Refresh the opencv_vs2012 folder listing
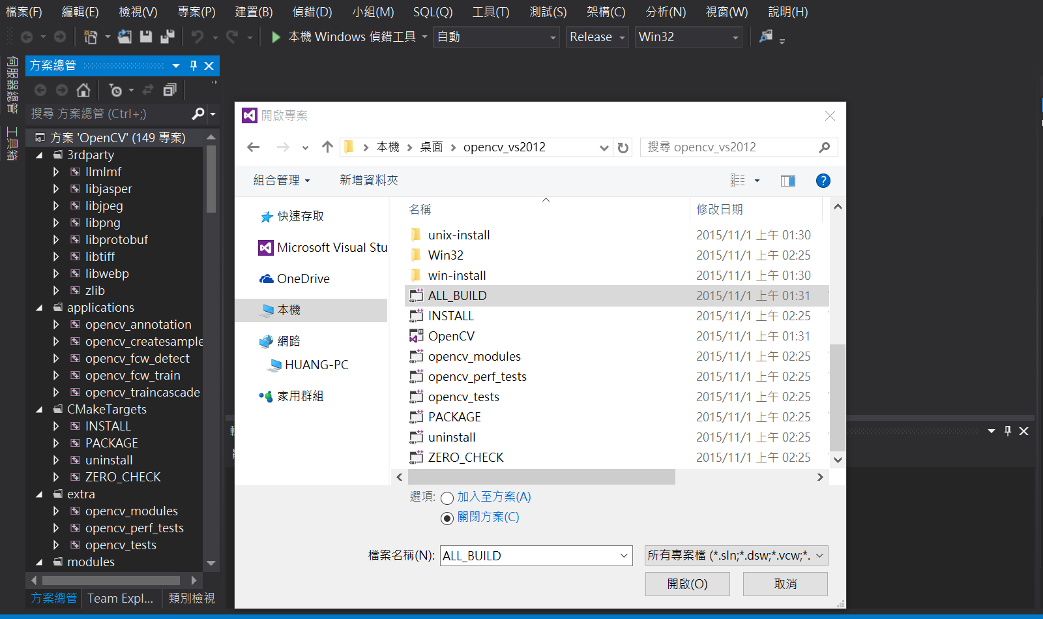The width and height of the screenshot is (1043, 619). [x=623, y=147]
